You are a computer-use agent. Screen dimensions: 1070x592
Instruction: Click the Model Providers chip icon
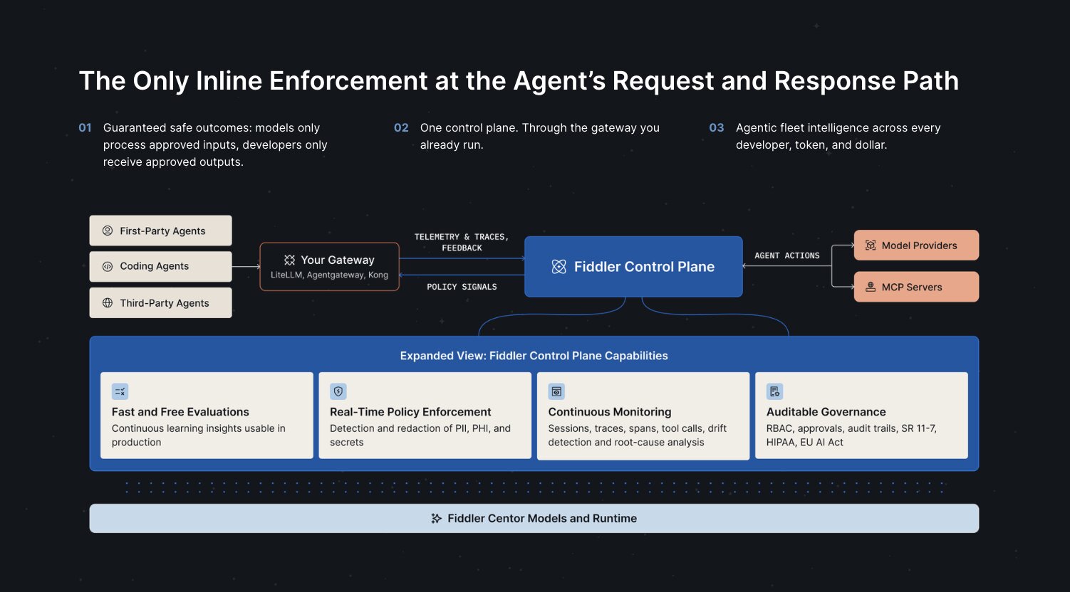(x=871, y=245)
